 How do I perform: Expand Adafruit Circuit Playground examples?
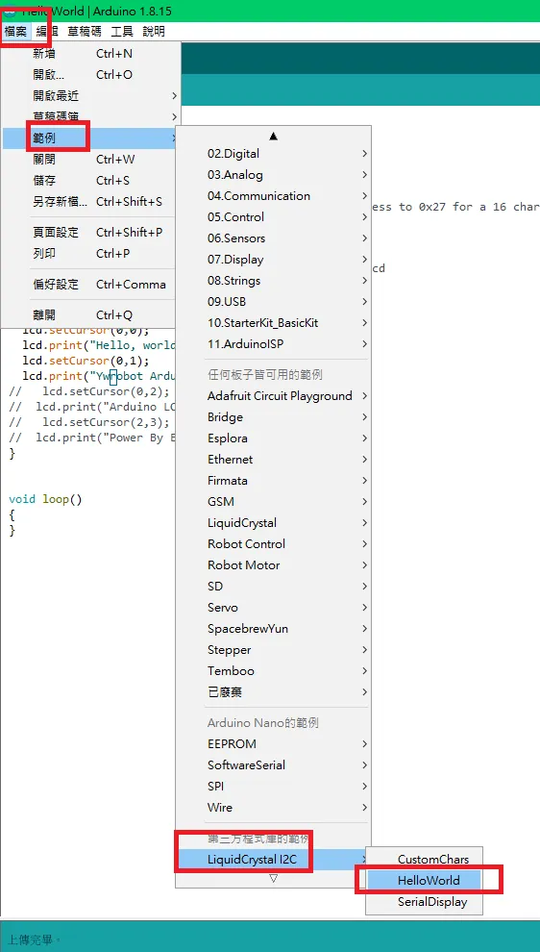pos(273,396)
